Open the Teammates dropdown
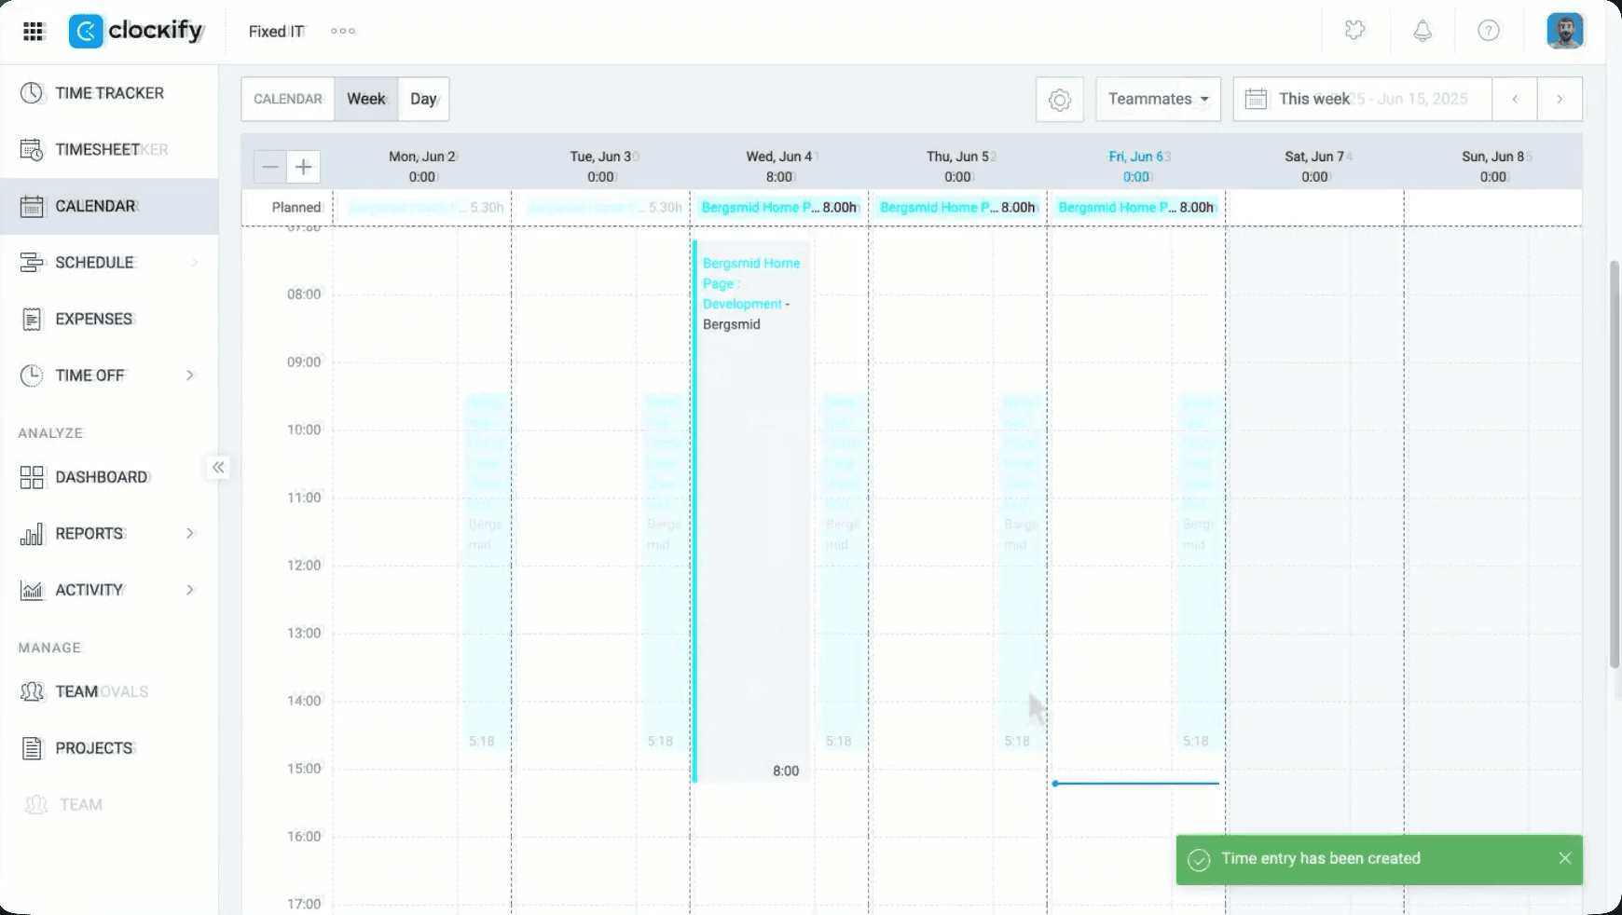This screenshot has height=915, width=1622. click(x=1159, y=99)
